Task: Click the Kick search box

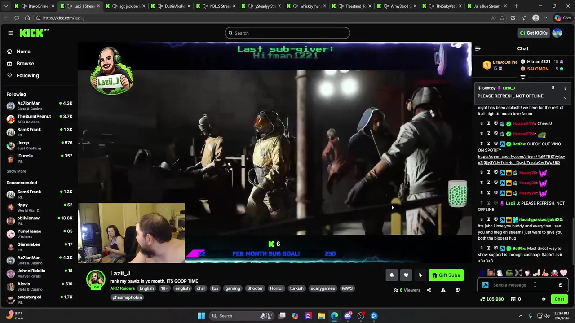Action: point(287,33)
